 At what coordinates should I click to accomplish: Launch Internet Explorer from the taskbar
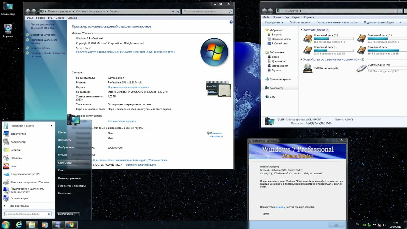pyautogui.click(x=19, y=225)
